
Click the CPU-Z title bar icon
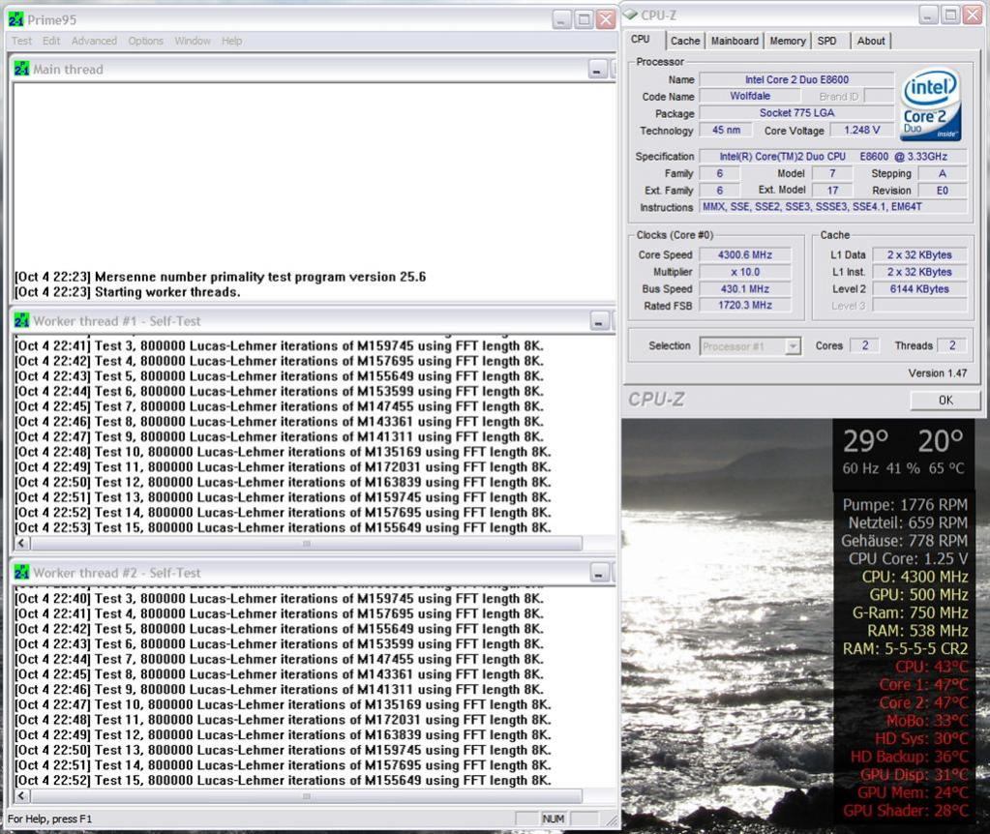click(630, 15)
